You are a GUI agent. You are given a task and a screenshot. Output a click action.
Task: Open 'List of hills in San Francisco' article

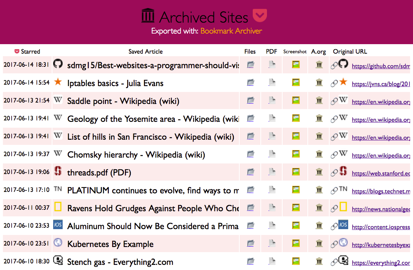(x=150, y=137)
